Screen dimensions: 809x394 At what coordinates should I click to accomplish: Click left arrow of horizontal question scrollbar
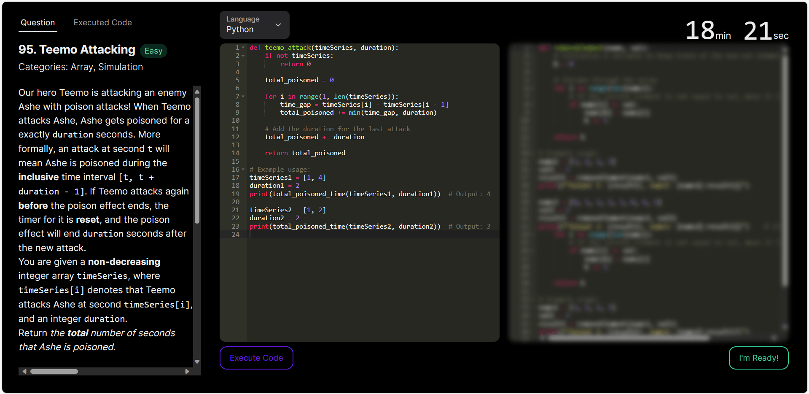pyautogui.click(x=24, y=371)
